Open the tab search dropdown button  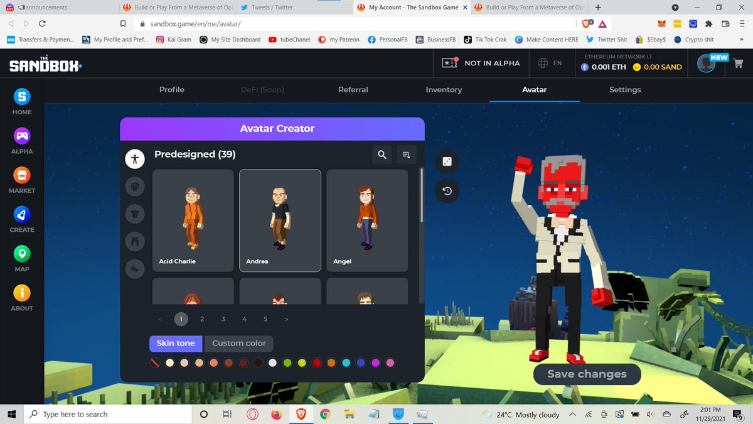[x=675, y=8]
